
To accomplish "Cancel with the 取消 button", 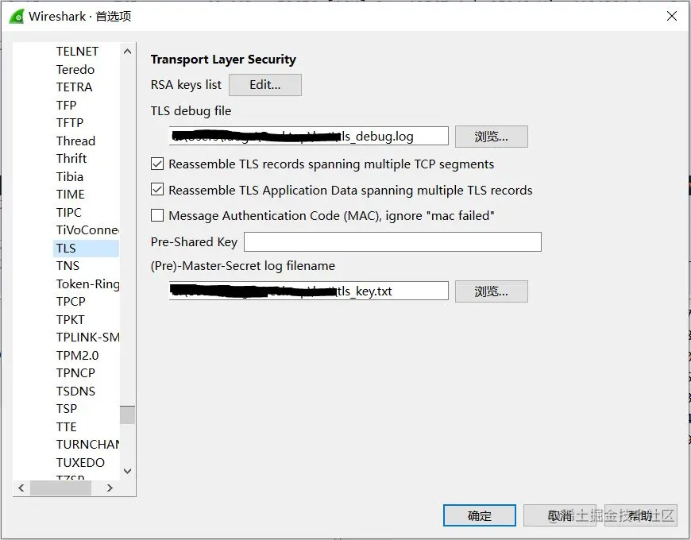I will [x=560, y=515].
